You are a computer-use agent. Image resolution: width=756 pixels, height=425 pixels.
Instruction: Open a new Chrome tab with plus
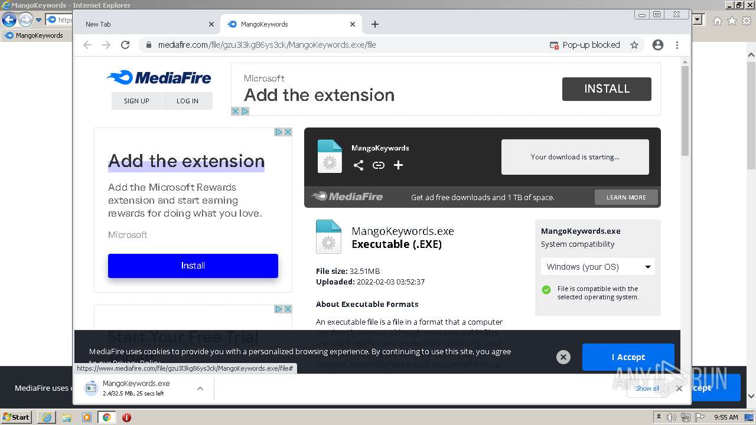click(375, 24)
